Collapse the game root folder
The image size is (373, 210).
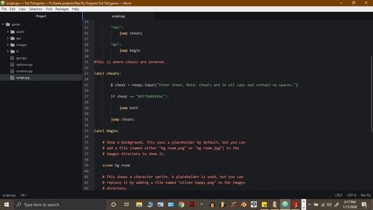(x=3, y=24)
